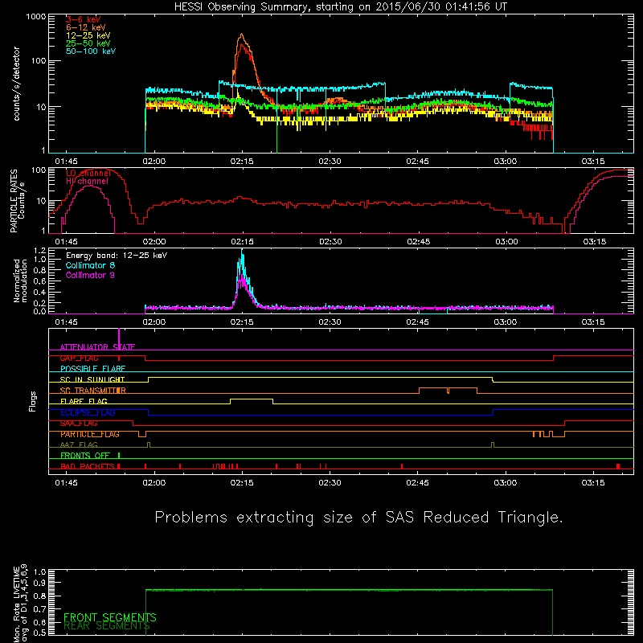Select the Collimator 9 legend label
Image resolution: width=643 pixels, height=643 pixels.
[x=90, y=275]
